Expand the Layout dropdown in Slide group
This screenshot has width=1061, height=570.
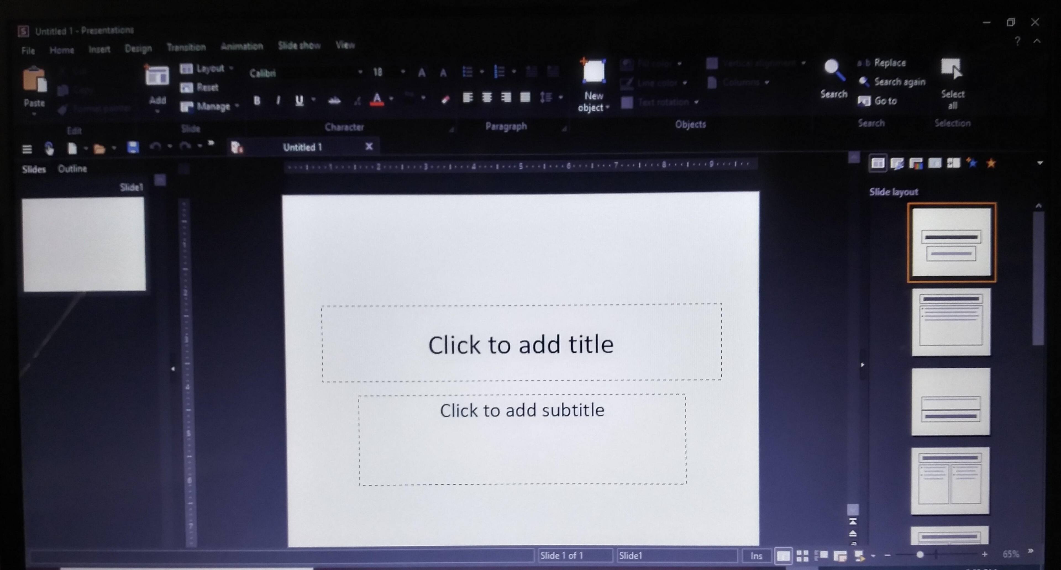[x=231, y=68]
